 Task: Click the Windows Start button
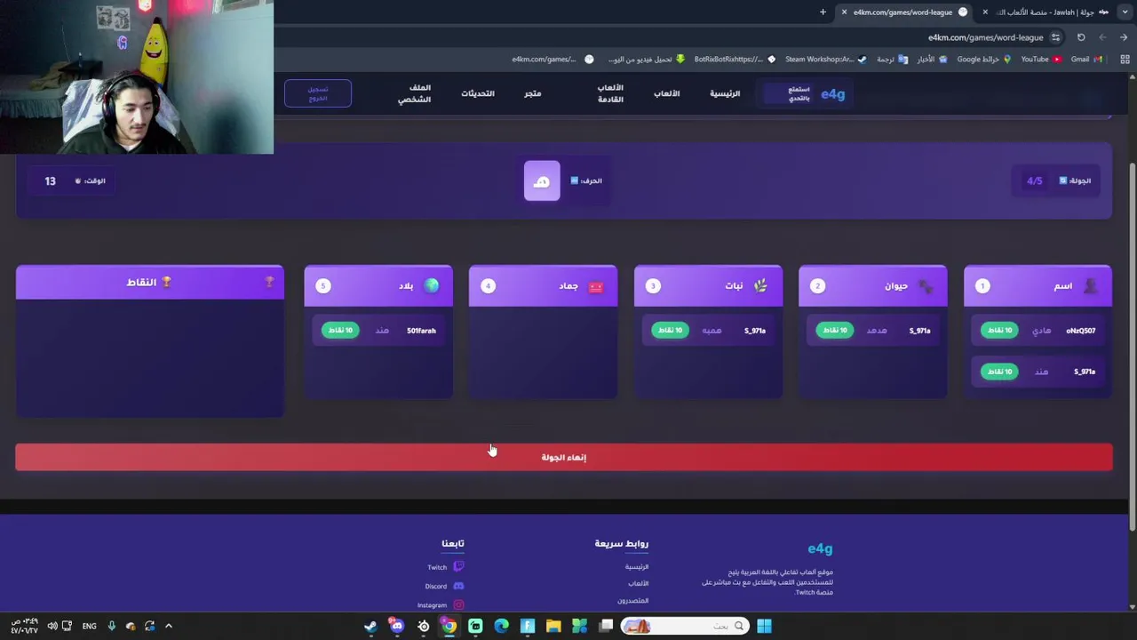(764, 627)
